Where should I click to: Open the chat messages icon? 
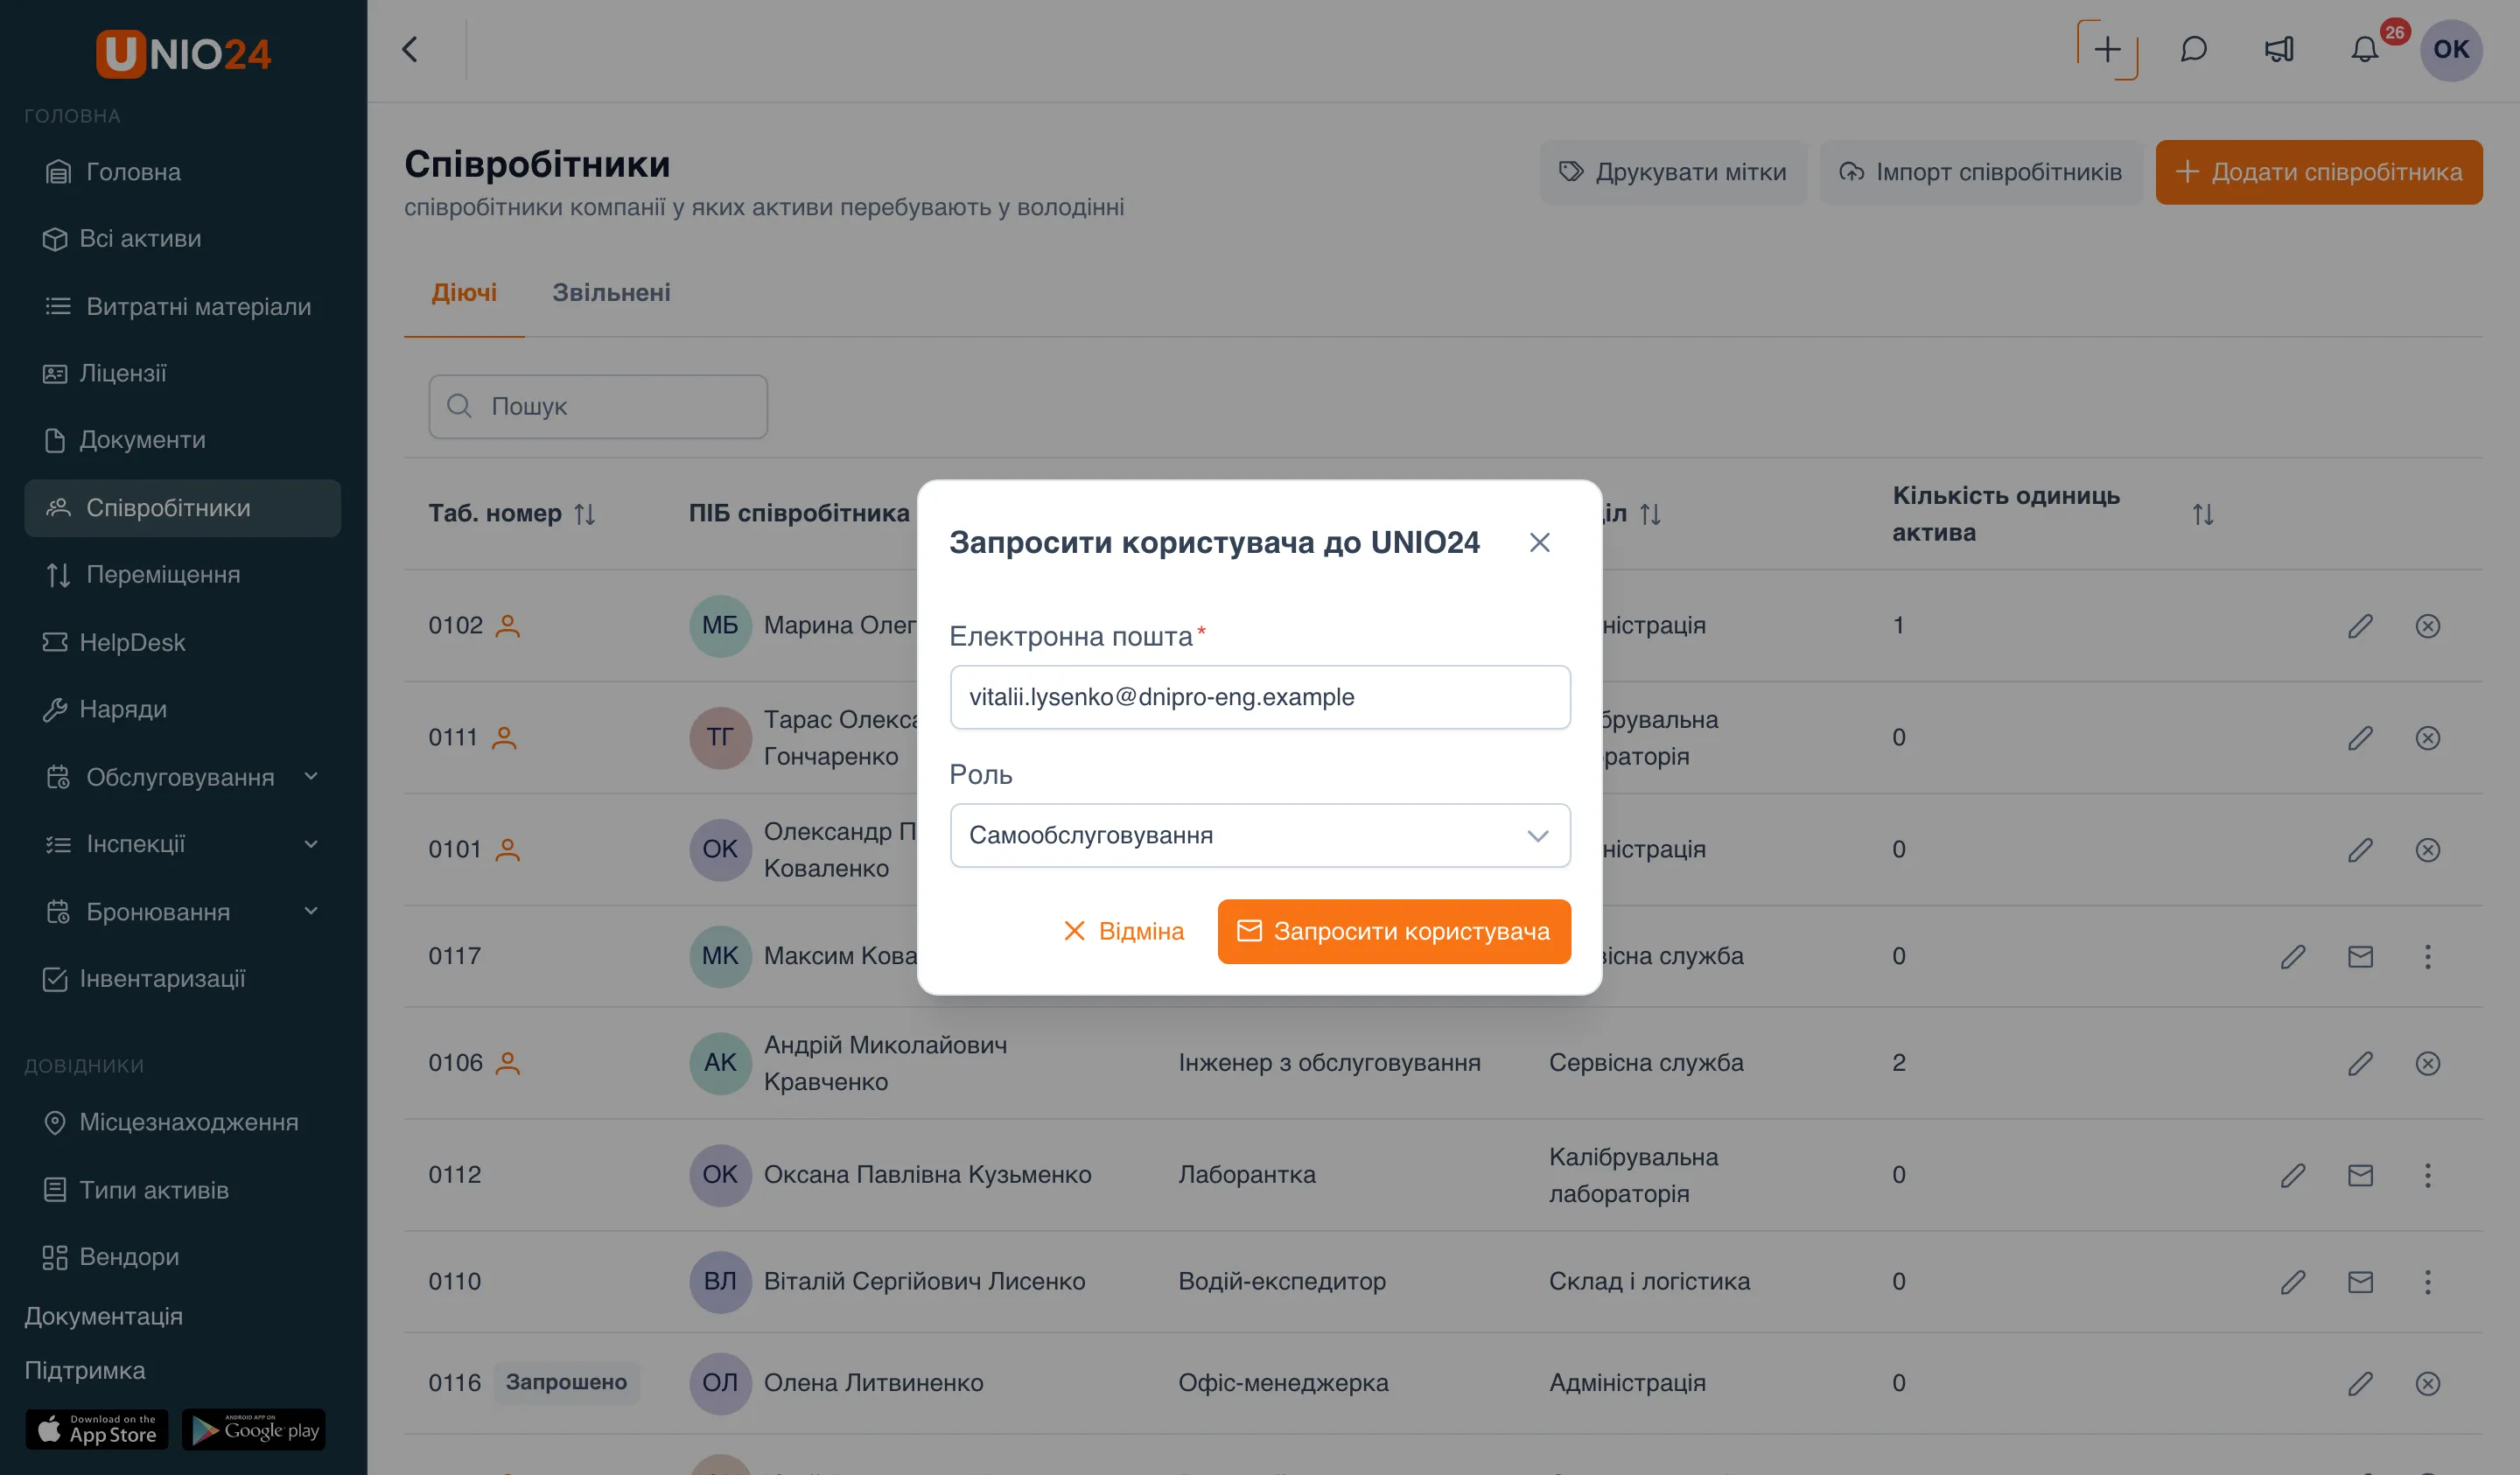coord(2193,49)
